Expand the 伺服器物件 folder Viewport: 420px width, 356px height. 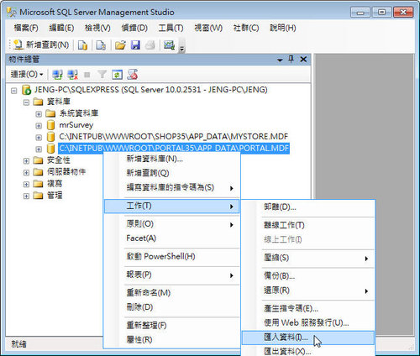(x=26, y=172)
